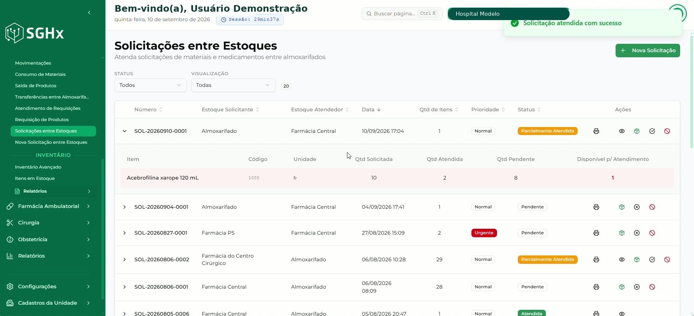View details of SOL-20260806-0002 with eye icon
This screenshot has height=316, width=694.
point(622,259)
